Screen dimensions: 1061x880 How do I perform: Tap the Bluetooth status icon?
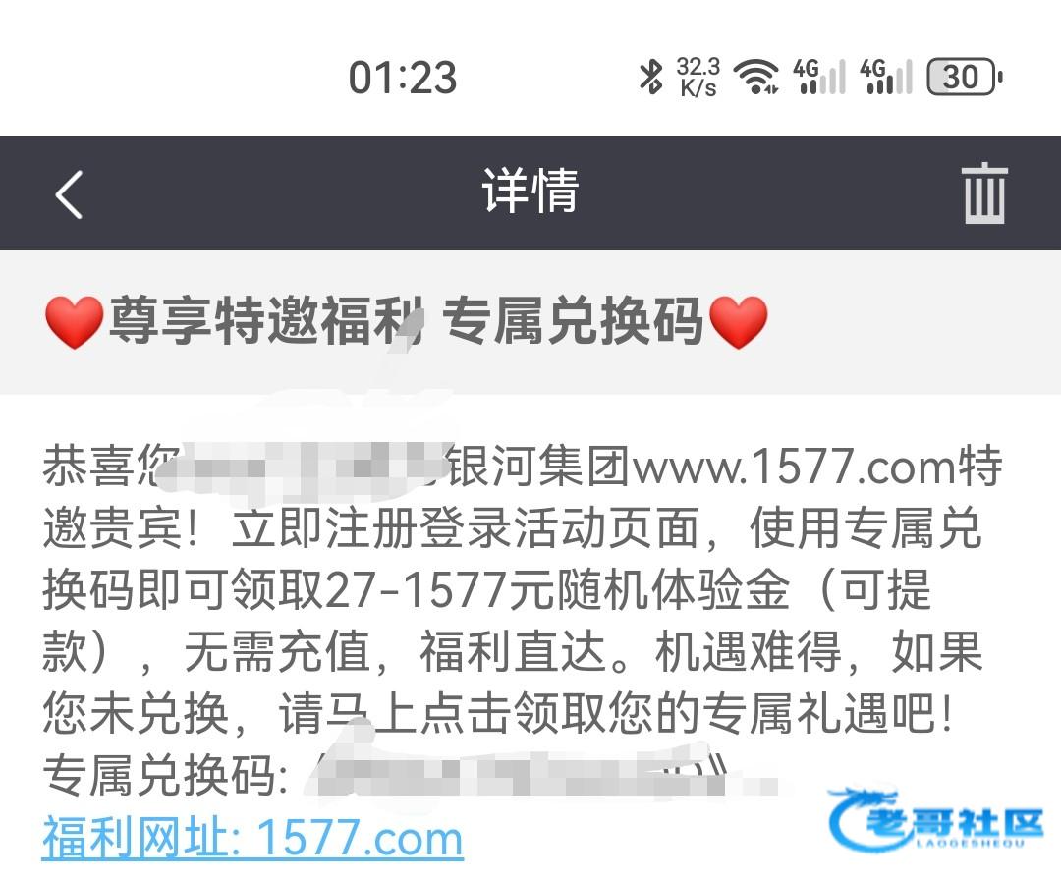pos(650,77)
